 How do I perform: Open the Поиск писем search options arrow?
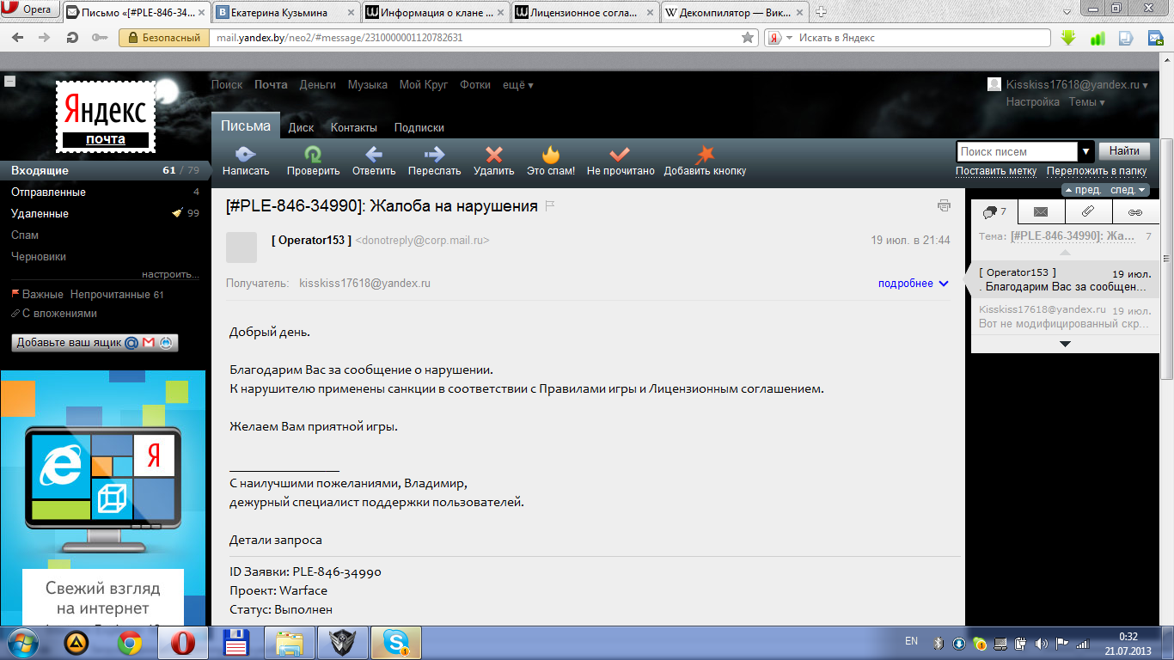coord(1086,151)
